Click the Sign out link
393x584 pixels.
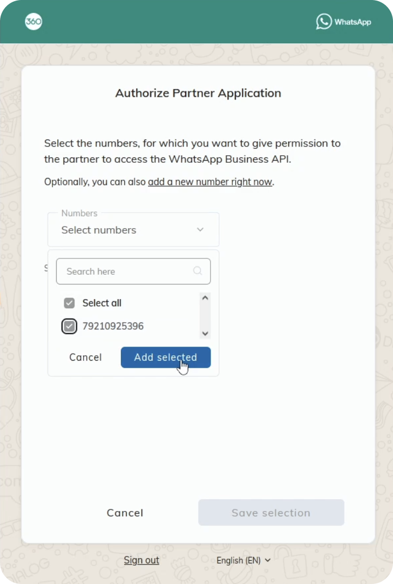click(x=141, y=560)
